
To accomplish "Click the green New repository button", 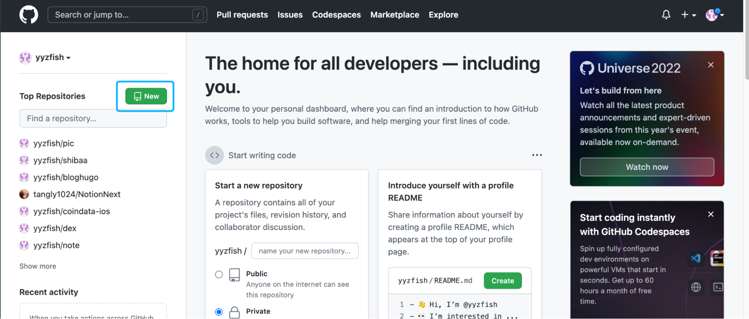I will 146,96.
